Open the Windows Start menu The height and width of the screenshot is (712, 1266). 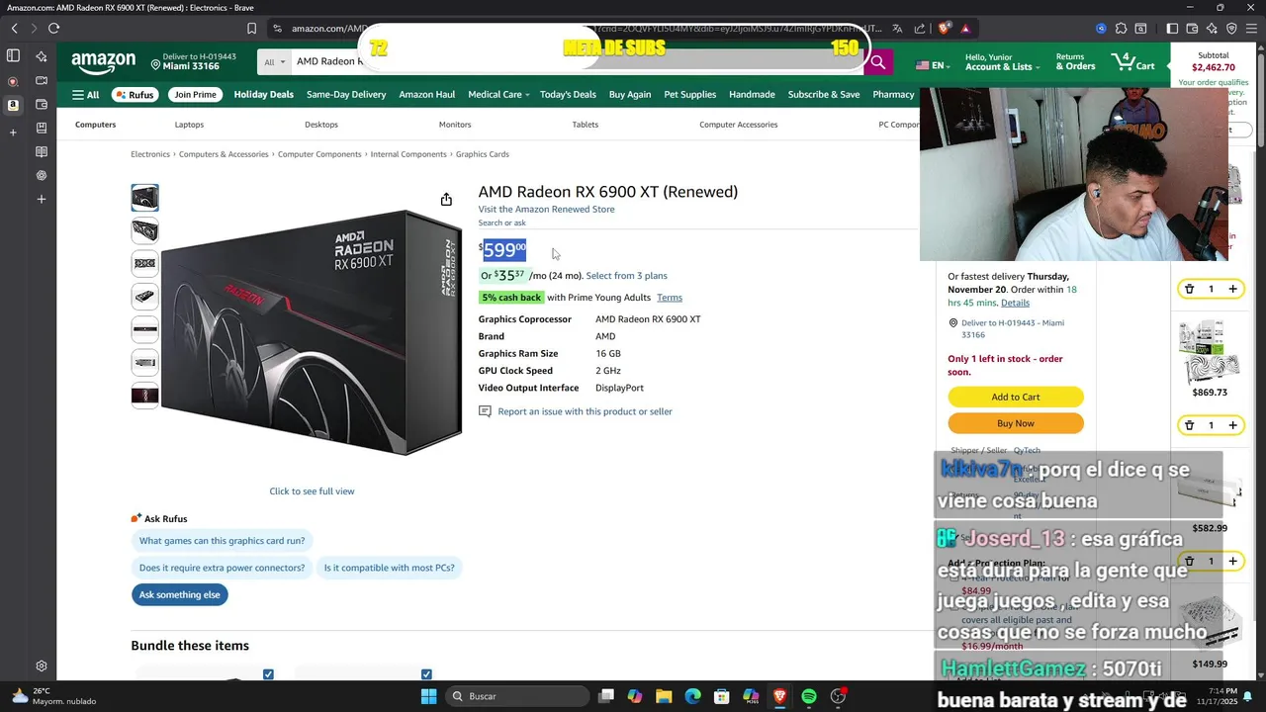tap(428, 696)
